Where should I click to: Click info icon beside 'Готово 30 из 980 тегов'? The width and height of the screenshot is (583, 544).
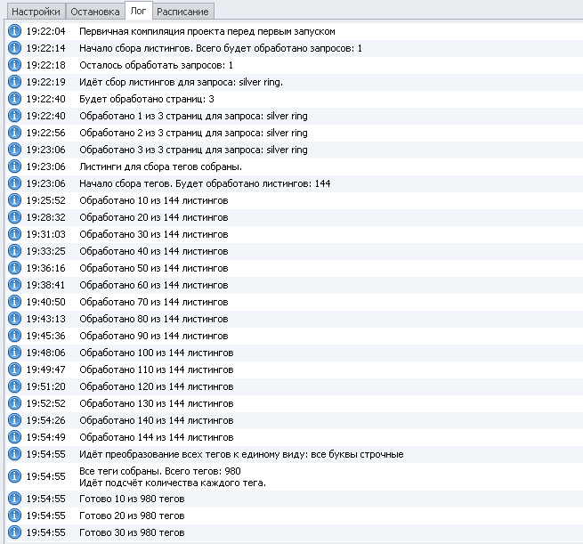pos(14,532)
